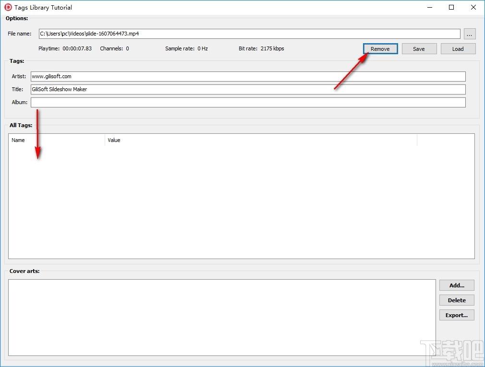Maximize the Tags Library Tutorial window
Viewport: 485px width, 367px height.
click(451, 7)
